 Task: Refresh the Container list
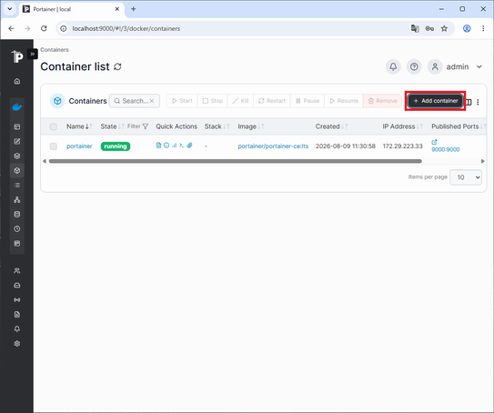tap(117, 66)
